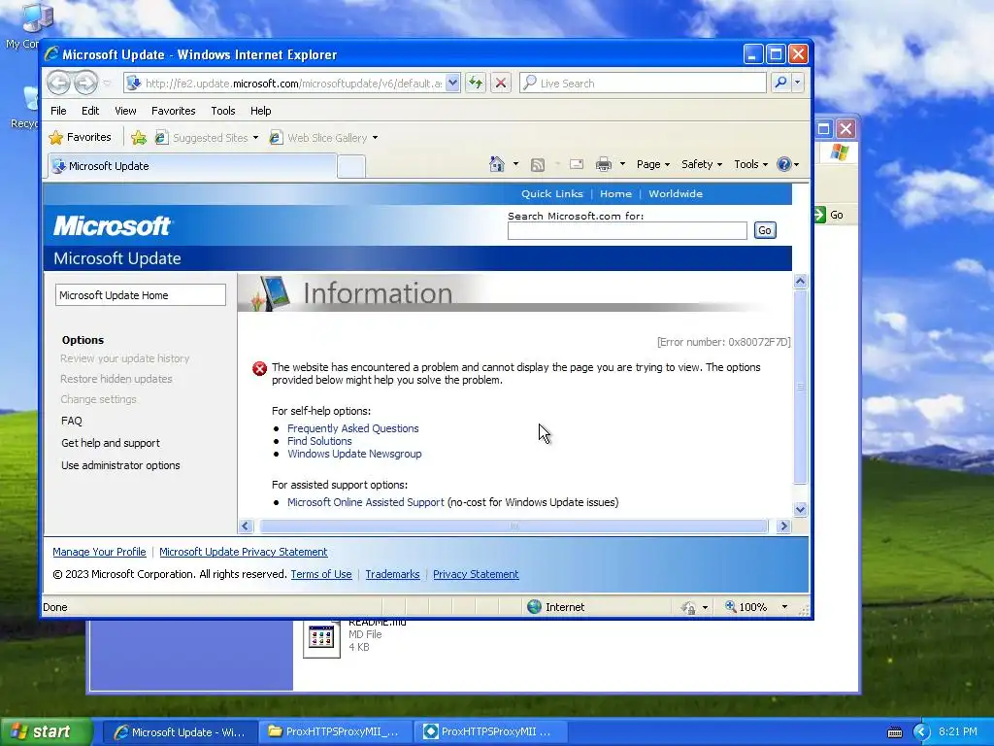Click the Find Solutions link
Viewport: 994px width, 746px height.
pyautogui.click(x=319, y=441)
